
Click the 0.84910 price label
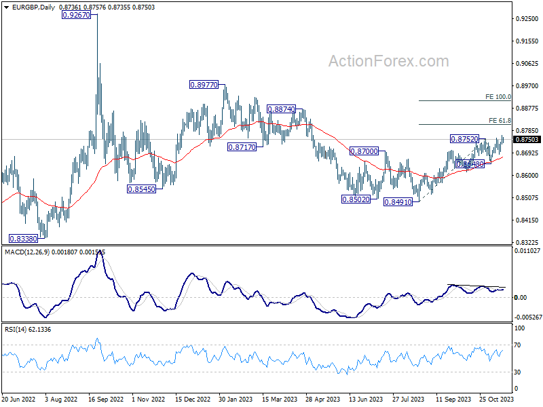(398, 202)
